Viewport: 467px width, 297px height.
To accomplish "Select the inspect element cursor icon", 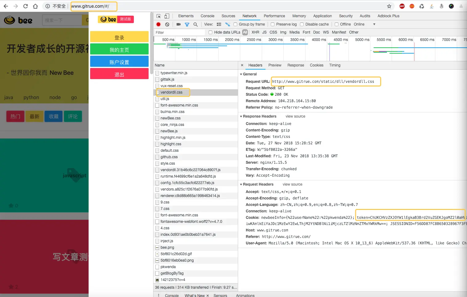I will [x=158, y=16].
